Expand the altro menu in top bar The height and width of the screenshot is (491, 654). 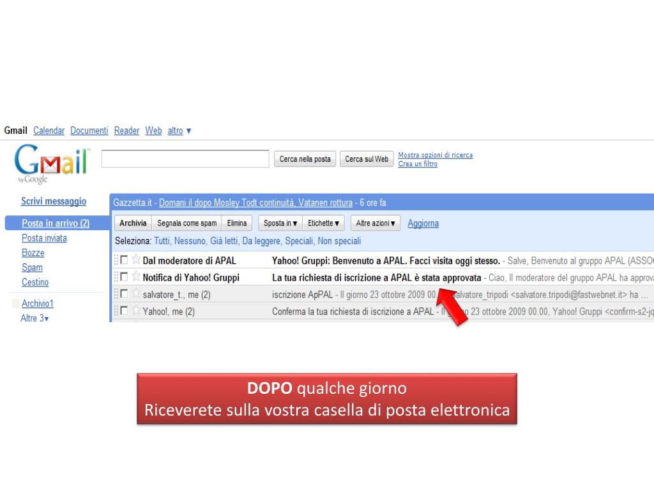(x=179, y=130)
